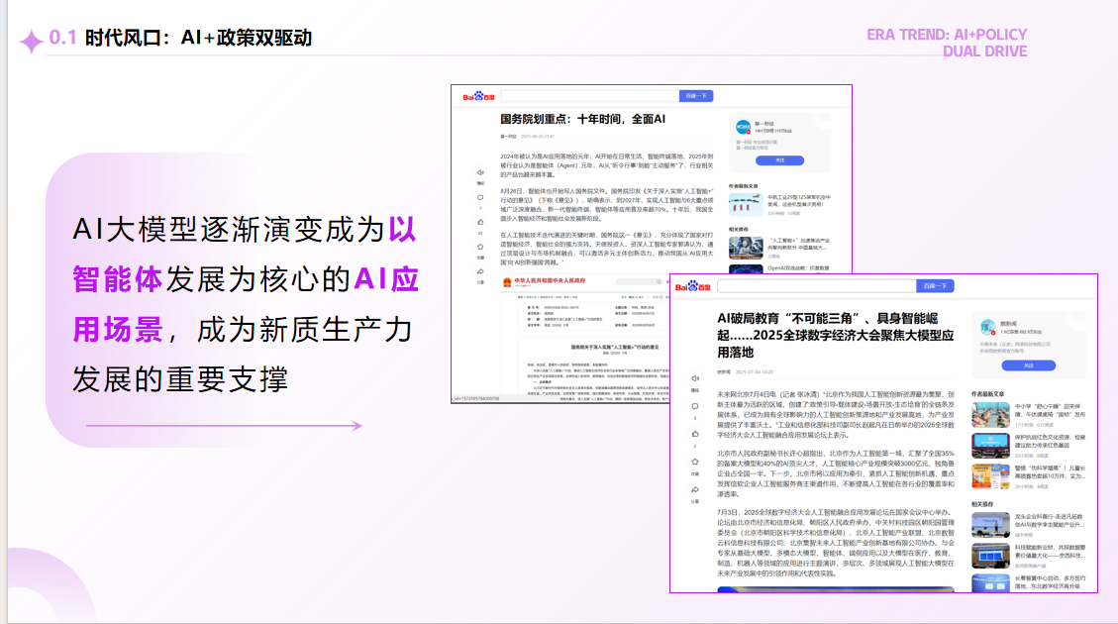Follow the author of the AI破局教育 article
The image size is (1118, 624).
pyautogui.click(x=1028, y=365)
